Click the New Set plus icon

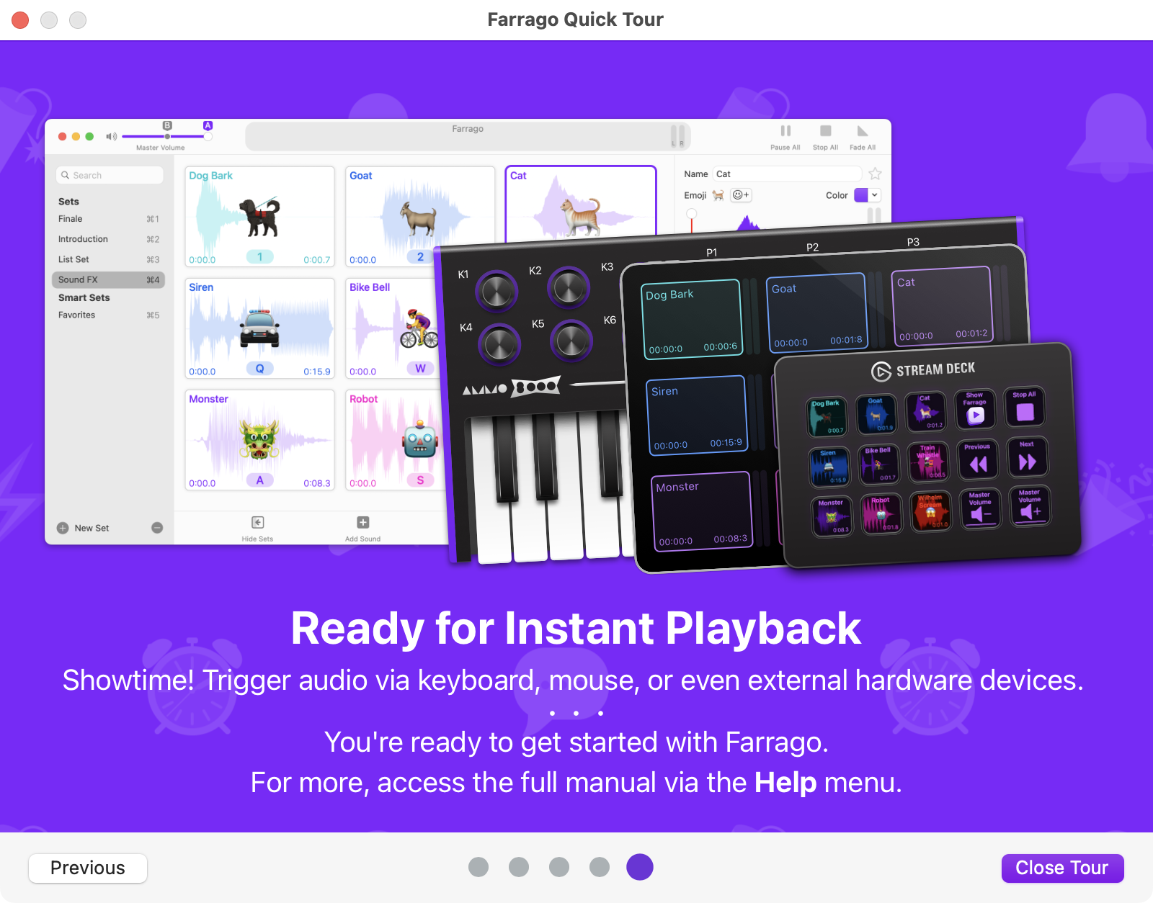pos(63,528)
